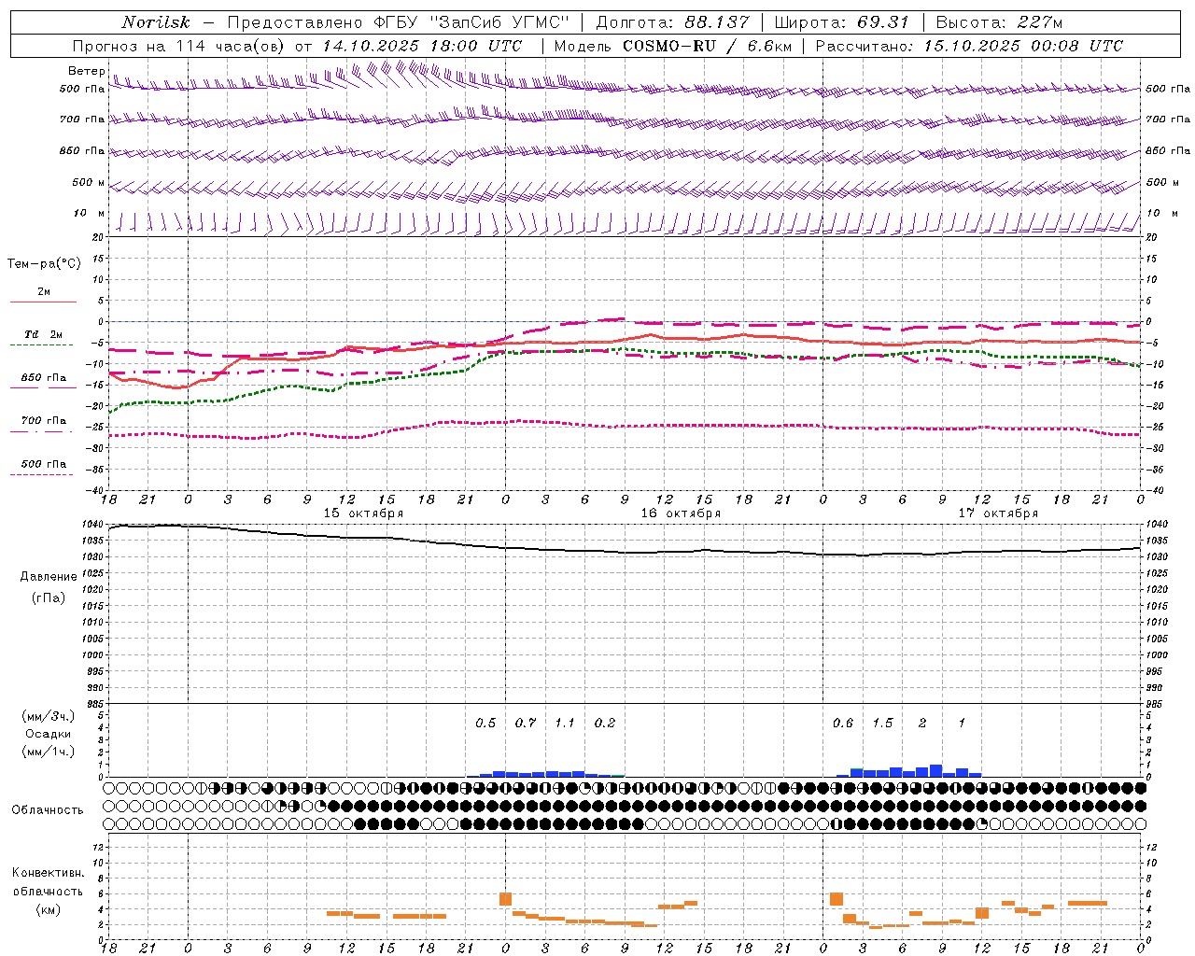Click the 700 гПа temperature legend line sample
This screenshot has height=956, width=1195.
click(x=42, y=431)
